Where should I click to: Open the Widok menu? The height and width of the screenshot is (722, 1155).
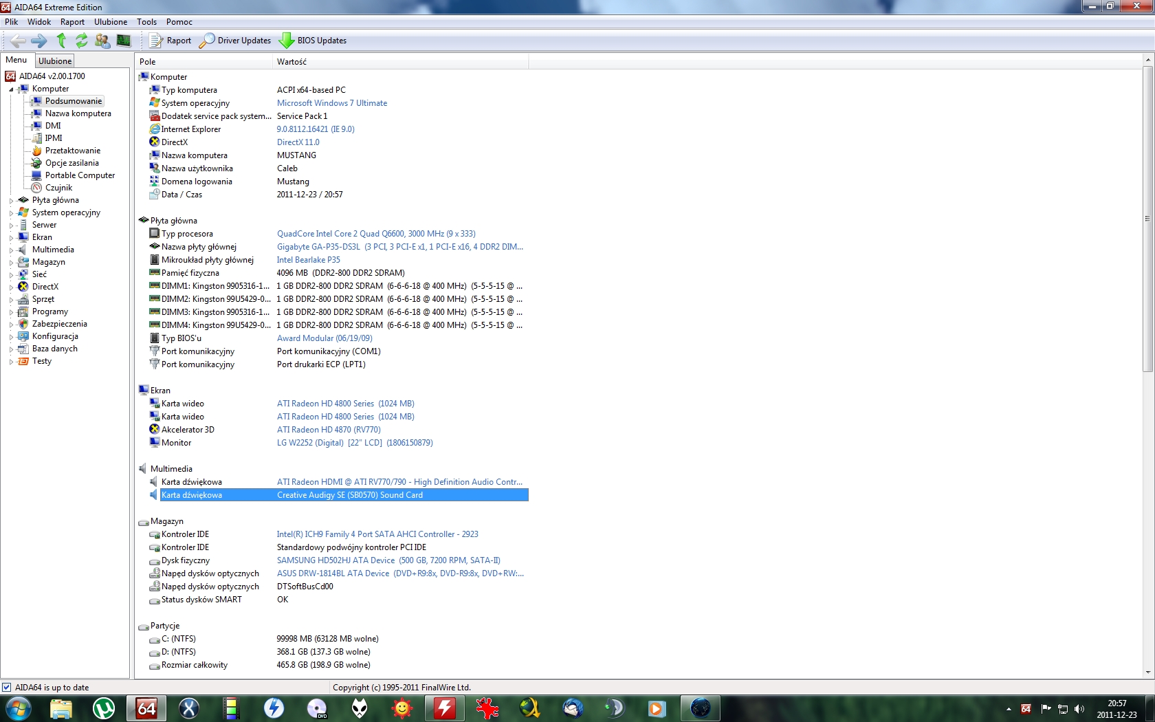pyautogui.click(x=39, y=22)
